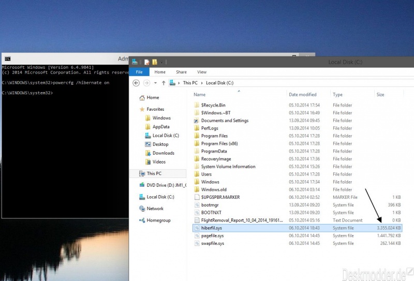The width and height of the screenshot is (414, 281).
Task: Open the recent locations dropdown arrow
Action: coord(155,83)
